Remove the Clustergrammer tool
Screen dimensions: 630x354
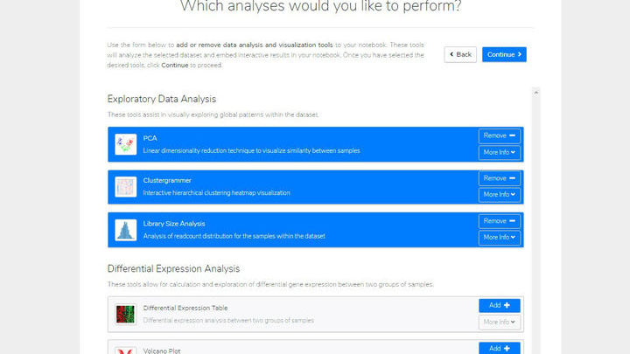pyautogui.click(x=500, y=178)
